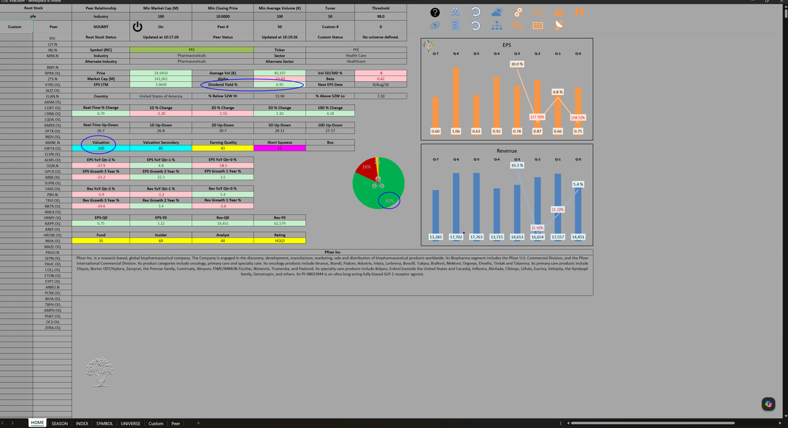Select ZVRA.OQ in the ticker list
This screenshot has width=788, height=428.
[52, 328]
